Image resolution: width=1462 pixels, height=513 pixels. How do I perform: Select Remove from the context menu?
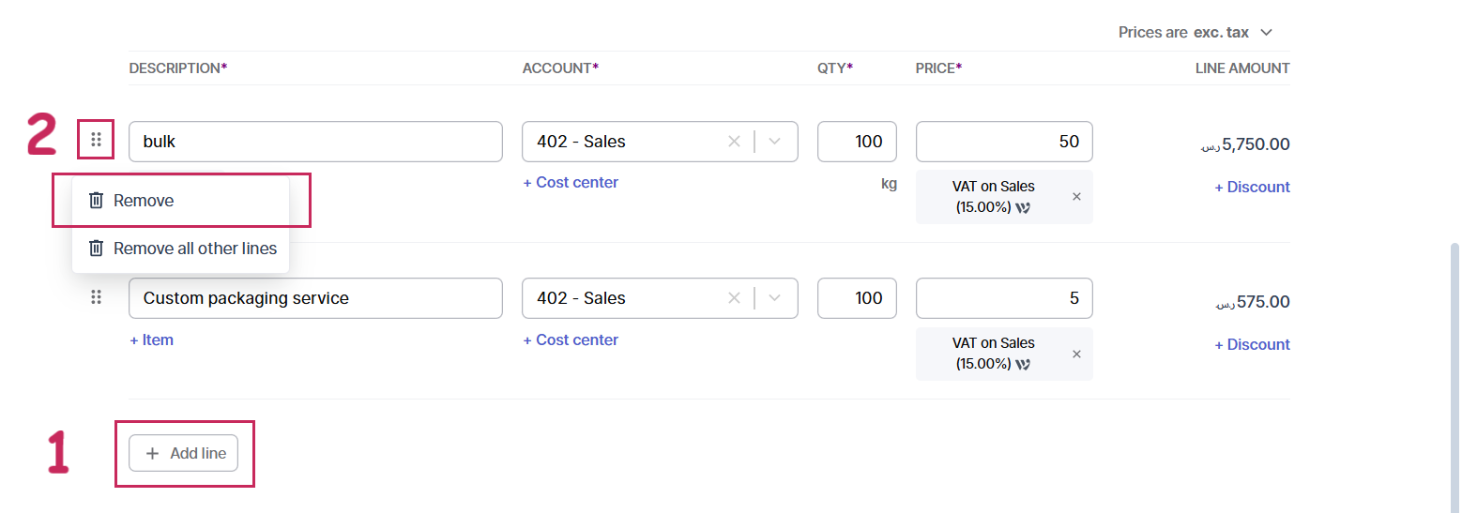(144, 201)
